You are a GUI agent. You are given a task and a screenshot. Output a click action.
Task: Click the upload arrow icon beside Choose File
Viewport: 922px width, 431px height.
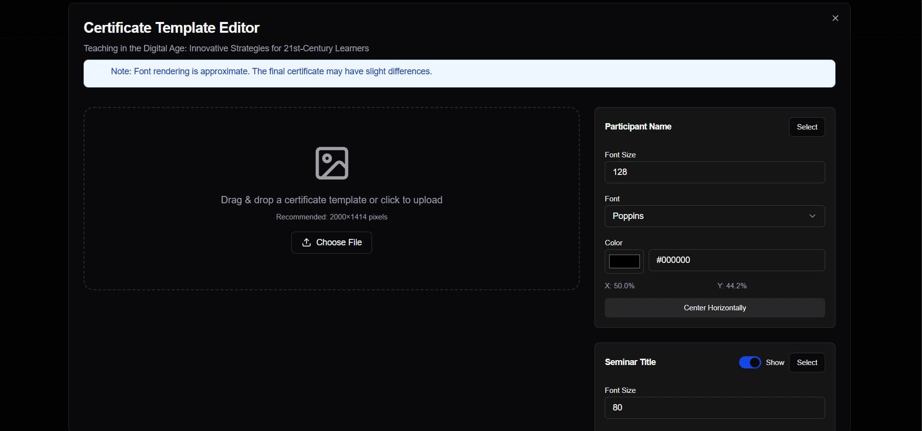307,242
